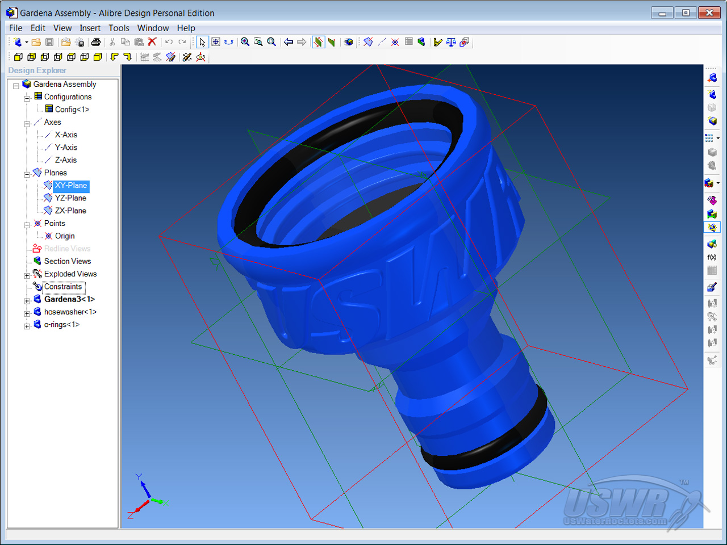This screenshot has width=727, height=545.
Task: Delete selection with the red X icon
Action: pos(152,42)
